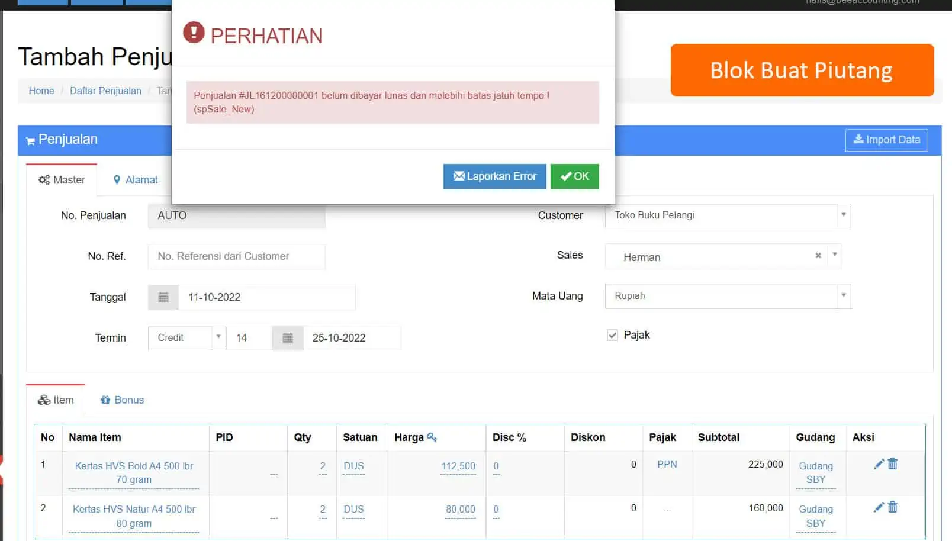
Task: Click the Termin days field showing 14
Action: 249,338
